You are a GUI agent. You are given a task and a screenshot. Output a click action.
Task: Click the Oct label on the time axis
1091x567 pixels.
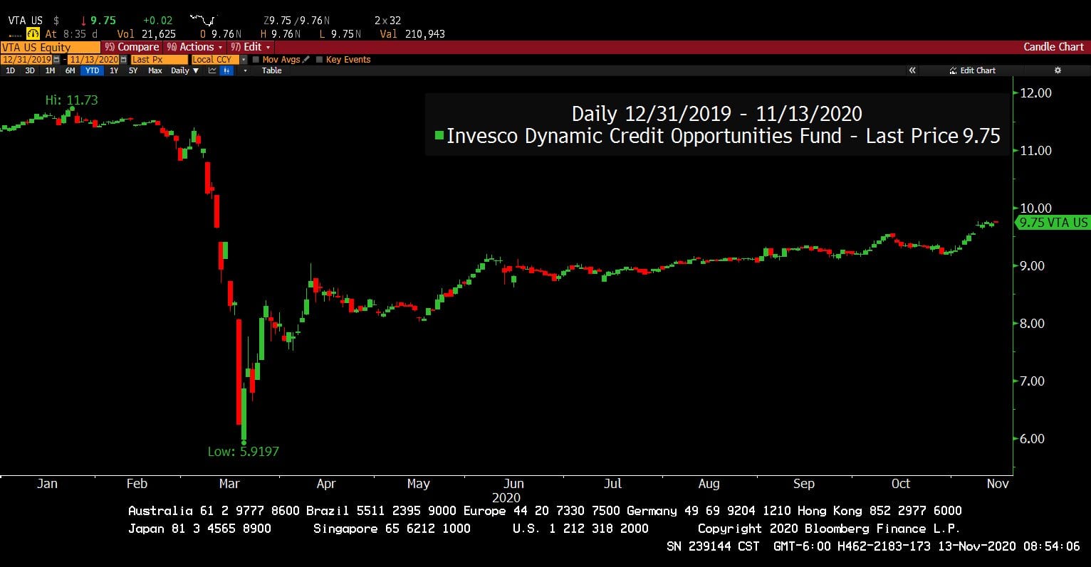pos(901,484)
